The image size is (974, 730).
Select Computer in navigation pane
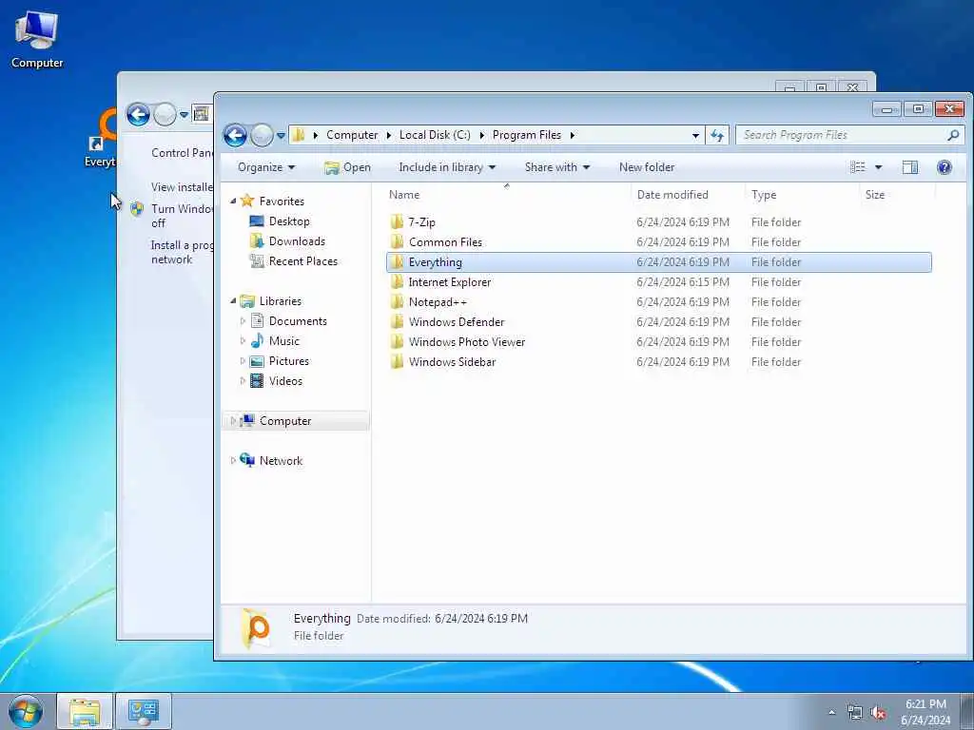click(297, 421)
